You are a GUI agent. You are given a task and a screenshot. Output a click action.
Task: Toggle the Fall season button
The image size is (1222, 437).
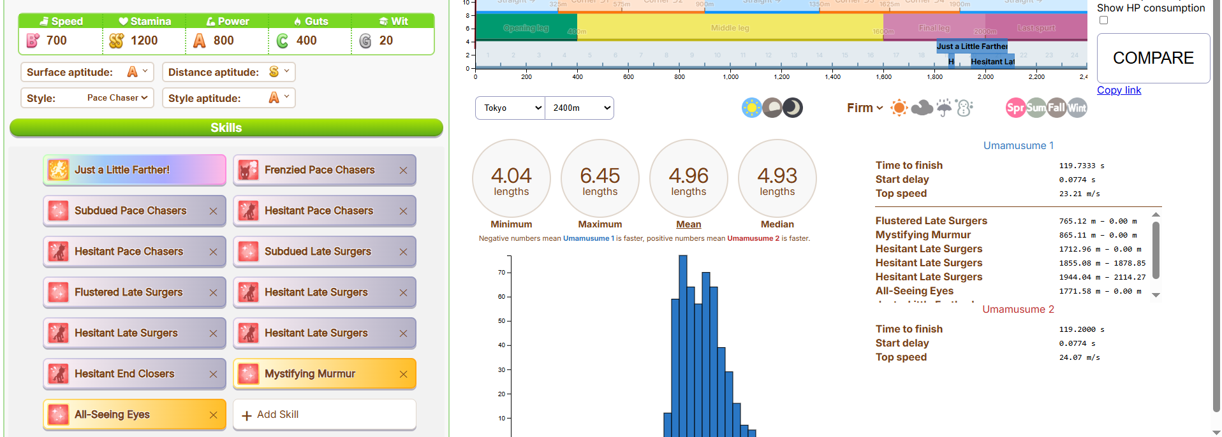pyautogui.click(x=1056, y=108)
